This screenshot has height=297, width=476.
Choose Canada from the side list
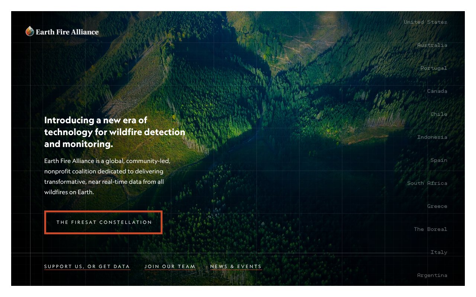(x=437, y=91)
